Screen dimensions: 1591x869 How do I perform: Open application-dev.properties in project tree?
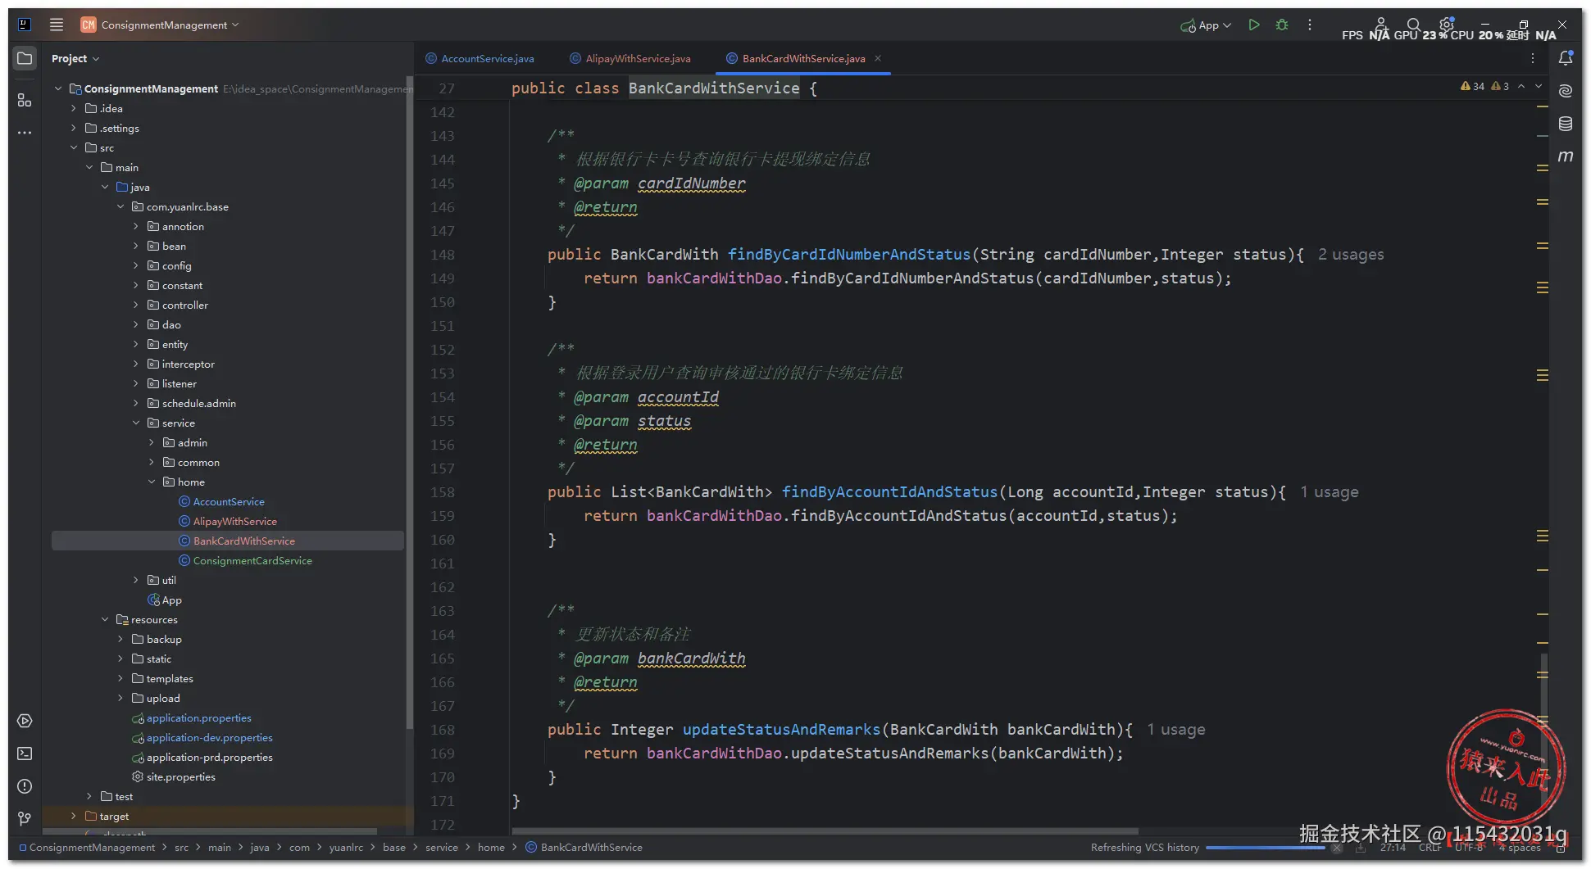click(209, 738)
